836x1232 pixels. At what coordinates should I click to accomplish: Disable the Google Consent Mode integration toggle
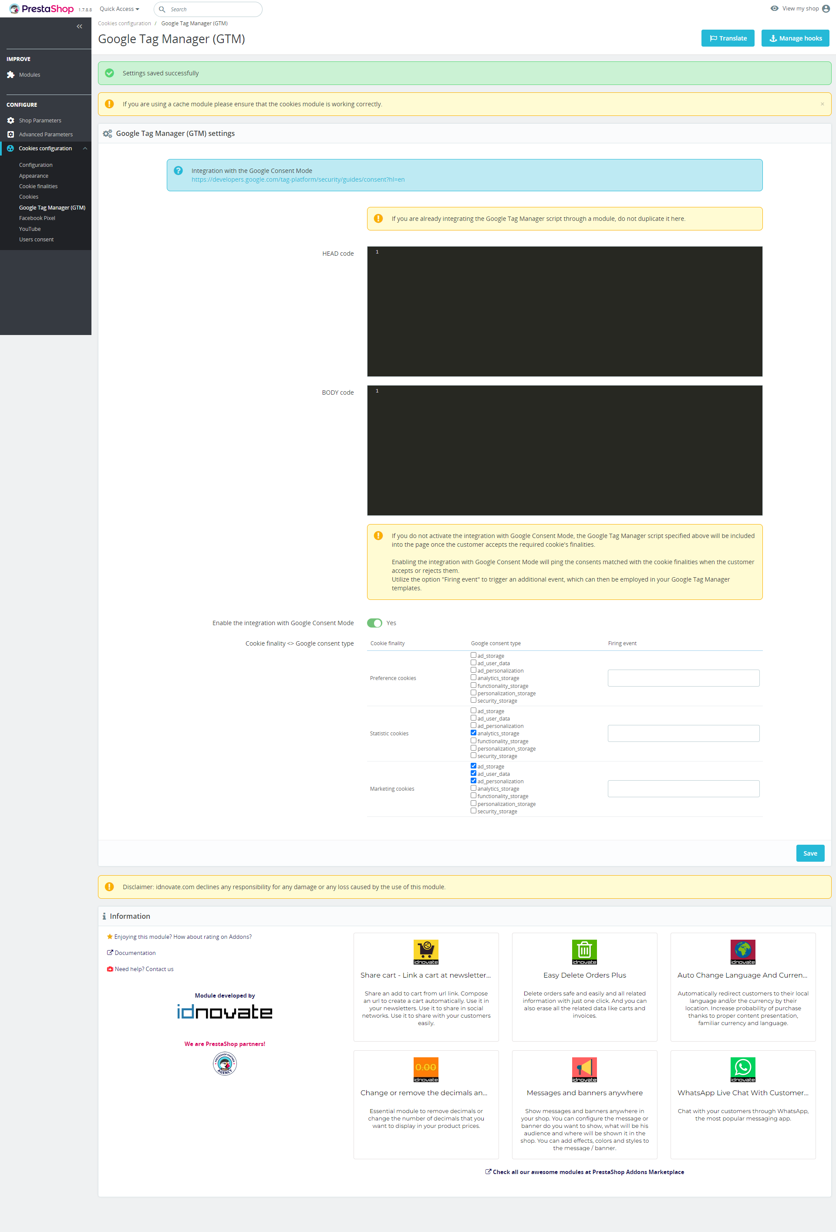374,623
